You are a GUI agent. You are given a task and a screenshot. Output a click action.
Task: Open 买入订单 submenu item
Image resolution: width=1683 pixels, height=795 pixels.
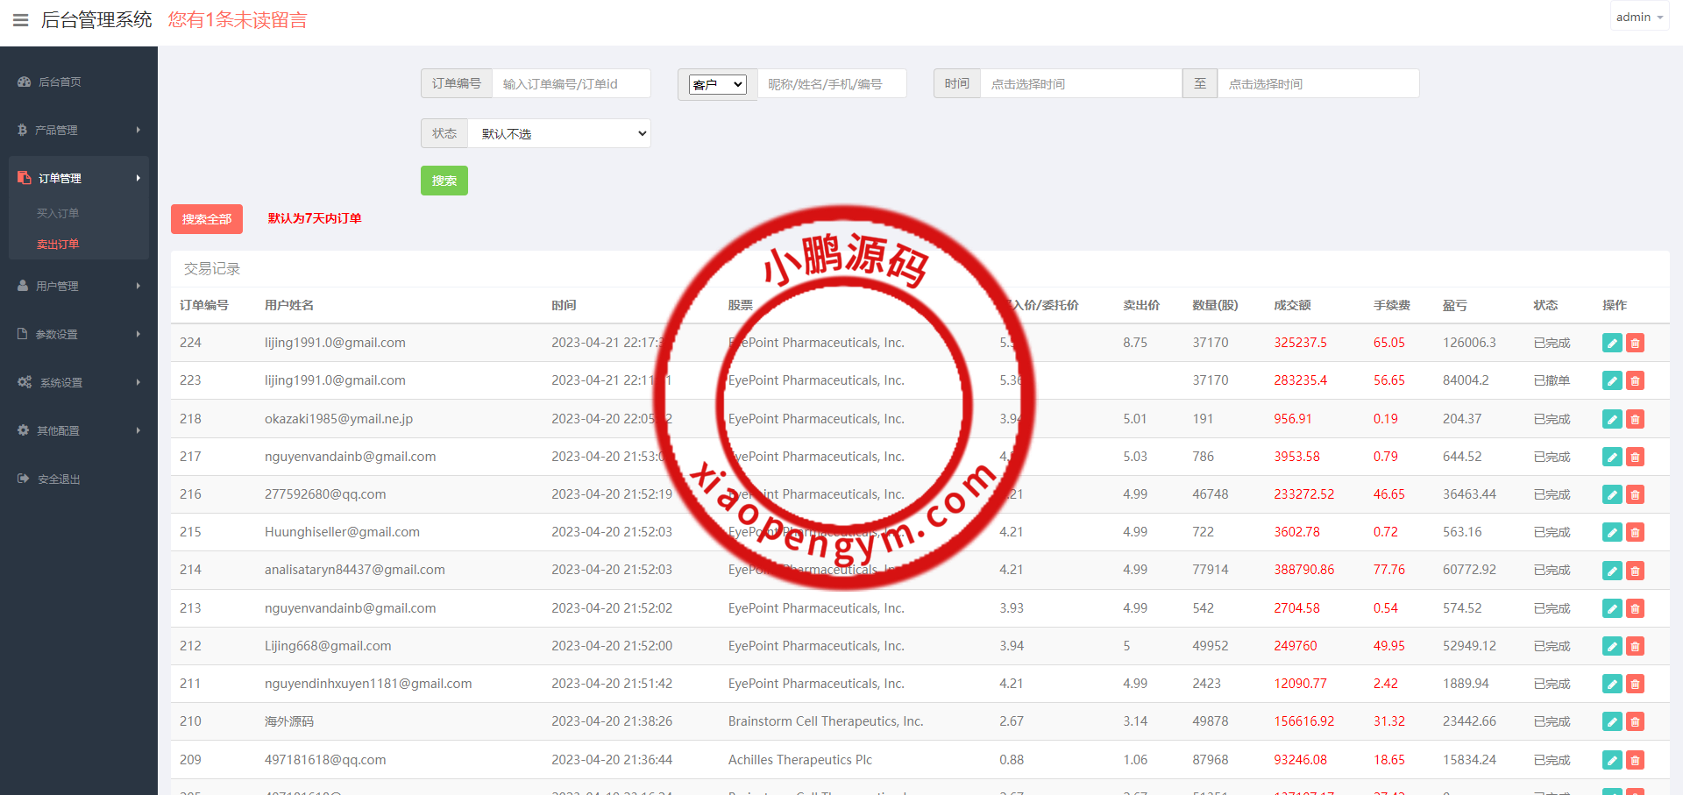tap(58, 213)
